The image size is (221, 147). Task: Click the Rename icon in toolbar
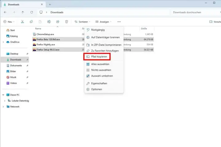[x=49, y=22]
